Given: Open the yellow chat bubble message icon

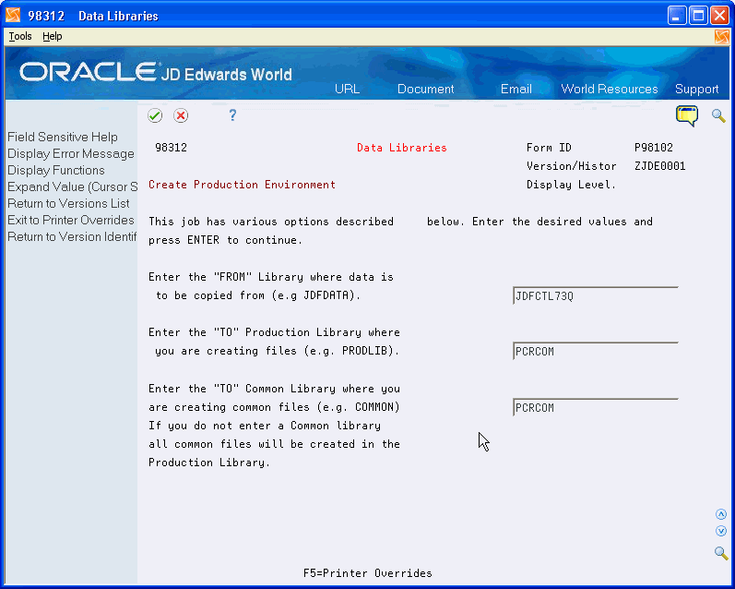Looking at the screenshot, I should [x=687, y=115].
